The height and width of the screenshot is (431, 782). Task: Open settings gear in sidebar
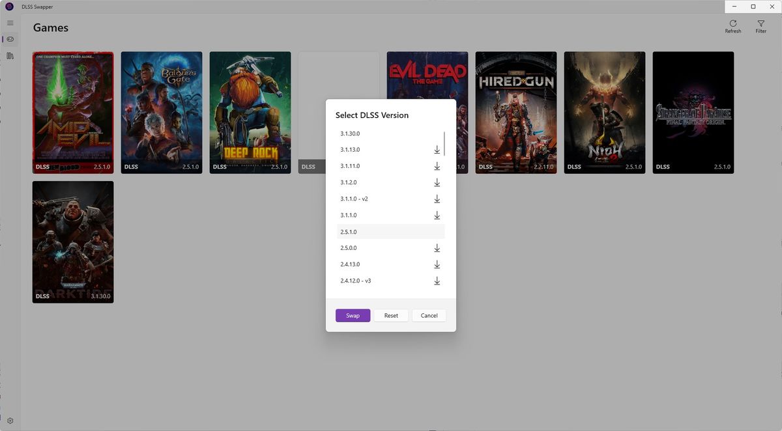(10, 421)
